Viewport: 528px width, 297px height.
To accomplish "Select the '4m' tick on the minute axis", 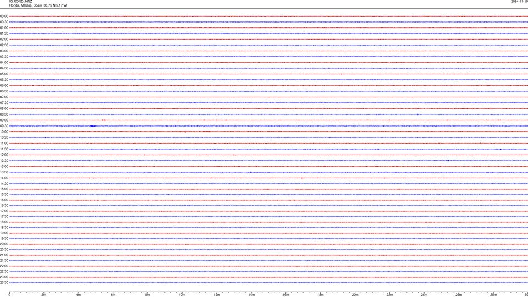I will point(79,295).
